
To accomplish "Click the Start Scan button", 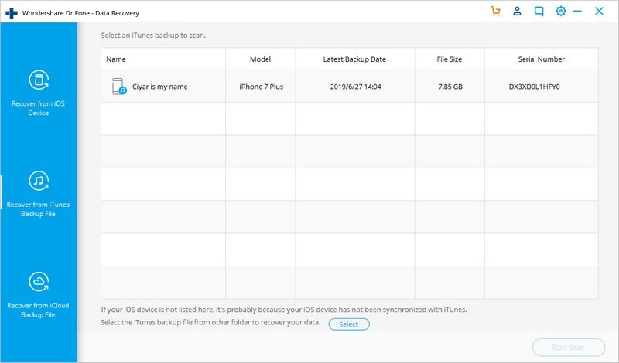I will [567, 346].
